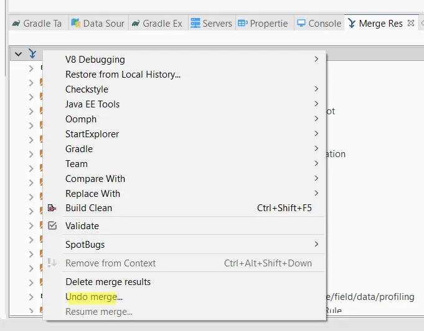Open the Gradle Tasks tab
The height and width of the screenshot is (331, 424).
pyautogui.click(x=37, y=24)
